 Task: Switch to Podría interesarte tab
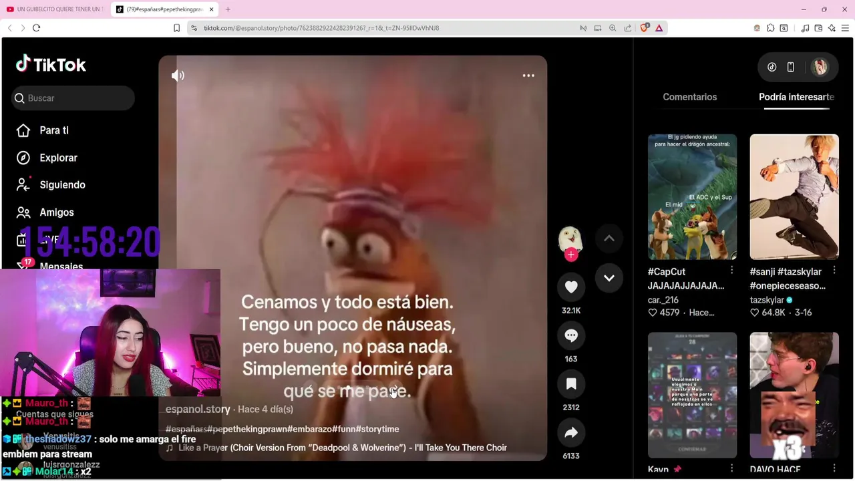point(796,97)
